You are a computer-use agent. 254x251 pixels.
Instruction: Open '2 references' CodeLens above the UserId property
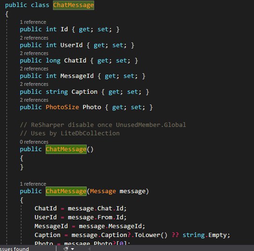(x=34, y=38)
